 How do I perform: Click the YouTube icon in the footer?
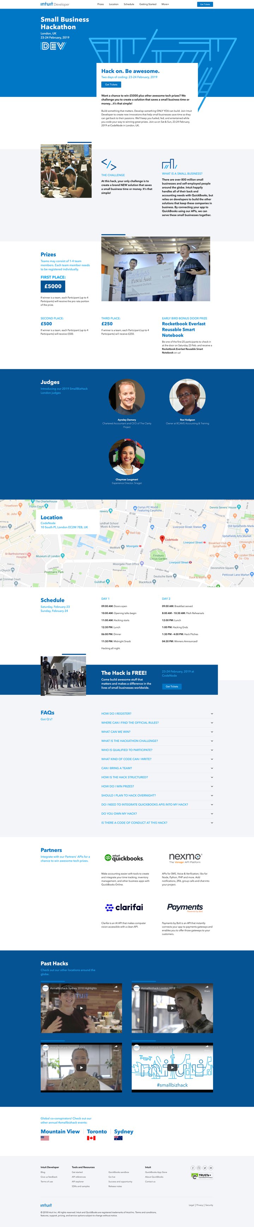(211, 1168)
